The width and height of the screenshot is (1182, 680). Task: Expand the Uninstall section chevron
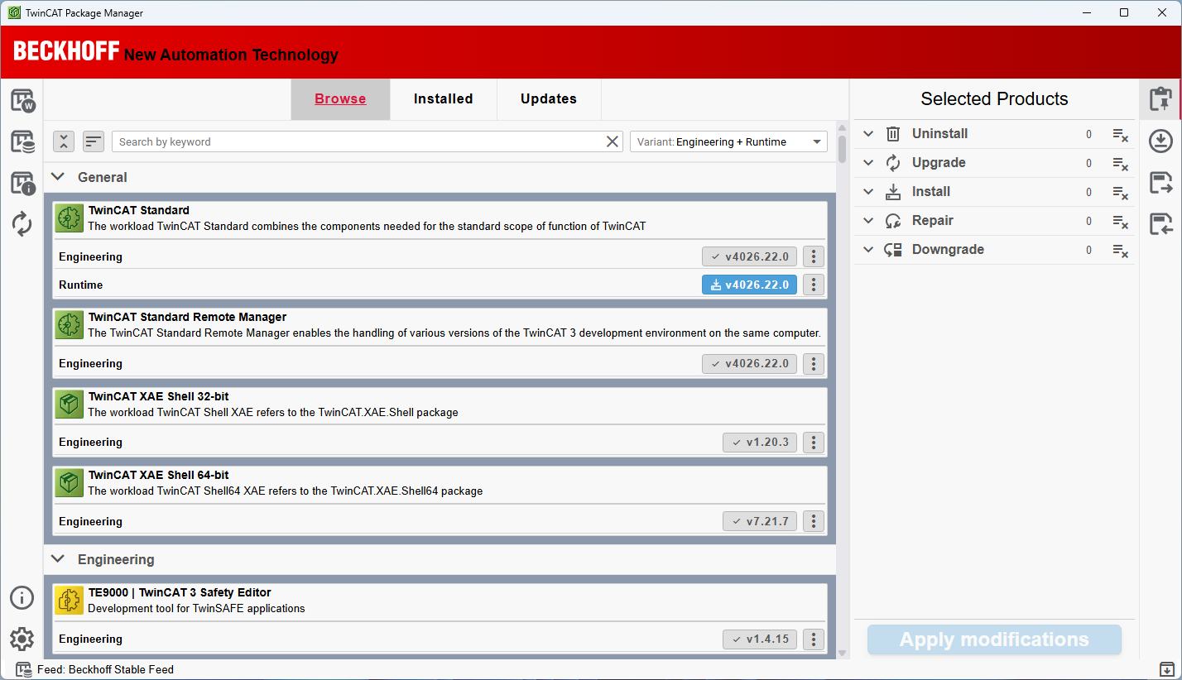tap(868, 134)
